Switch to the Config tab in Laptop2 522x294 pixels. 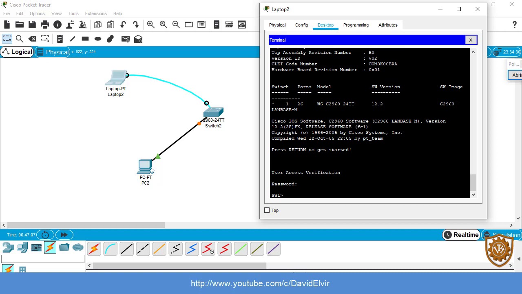click(301, 25)
